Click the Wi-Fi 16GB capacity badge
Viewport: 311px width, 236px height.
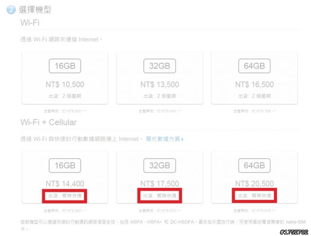65,66
